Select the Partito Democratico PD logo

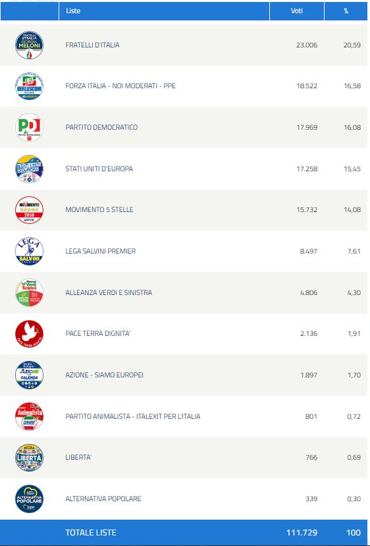coord(29,128)
